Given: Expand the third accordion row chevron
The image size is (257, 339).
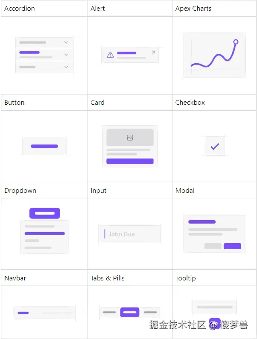Looking at the screenshot, I should point(66,67).
